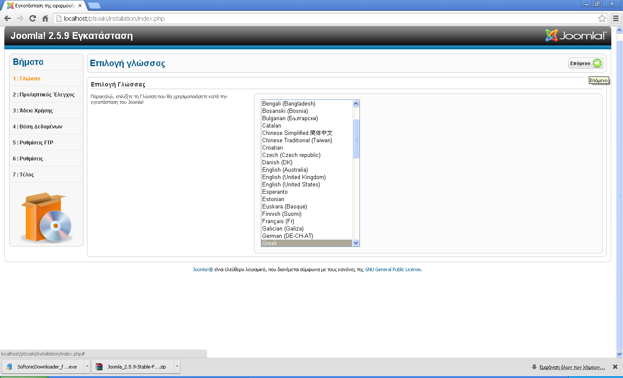Image resolution: width=623 pixels, height=378 pixels.
Task: Select step 3: Άδεια Χρήσης
Action: click(46, 111)
